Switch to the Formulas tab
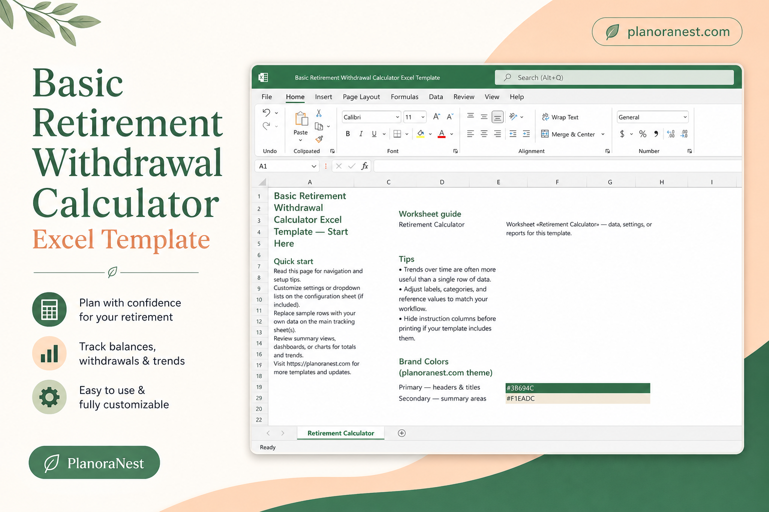Viewport: 769px width, 512px height. pyautogui.click(x=405, y=97)
